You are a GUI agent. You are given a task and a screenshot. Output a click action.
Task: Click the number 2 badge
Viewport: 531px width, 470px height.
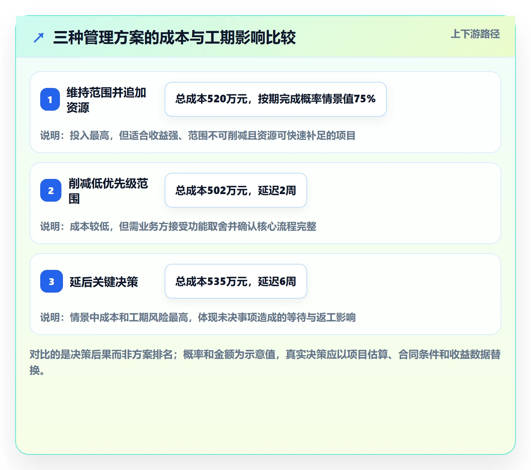coord(51,190)
